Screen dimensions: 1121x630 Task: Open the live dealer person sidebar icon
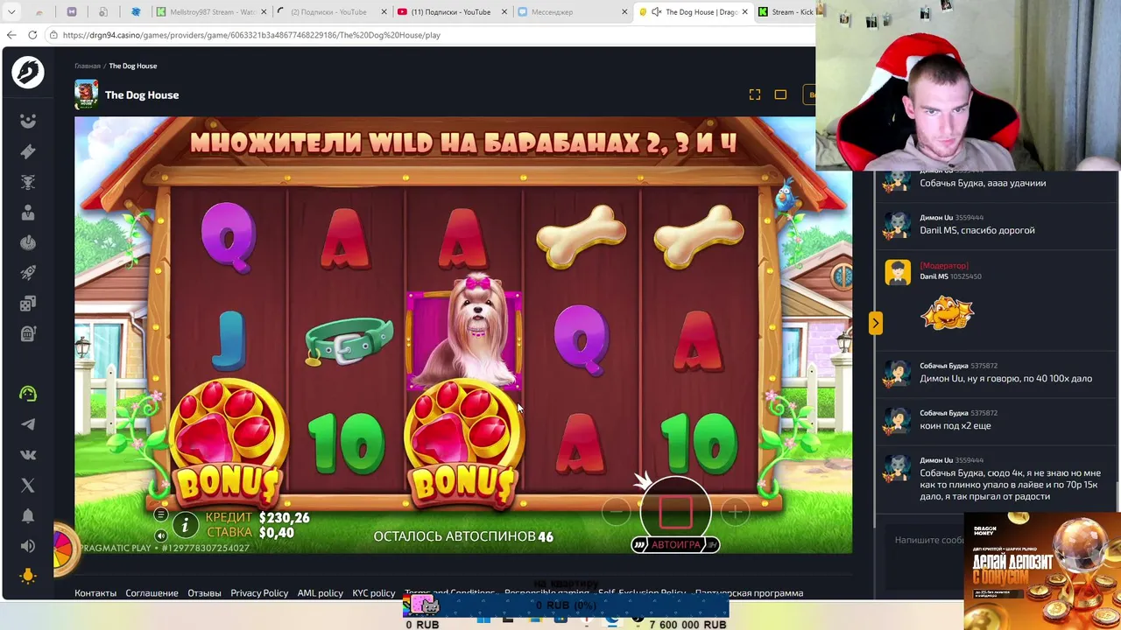click(28, 212)
